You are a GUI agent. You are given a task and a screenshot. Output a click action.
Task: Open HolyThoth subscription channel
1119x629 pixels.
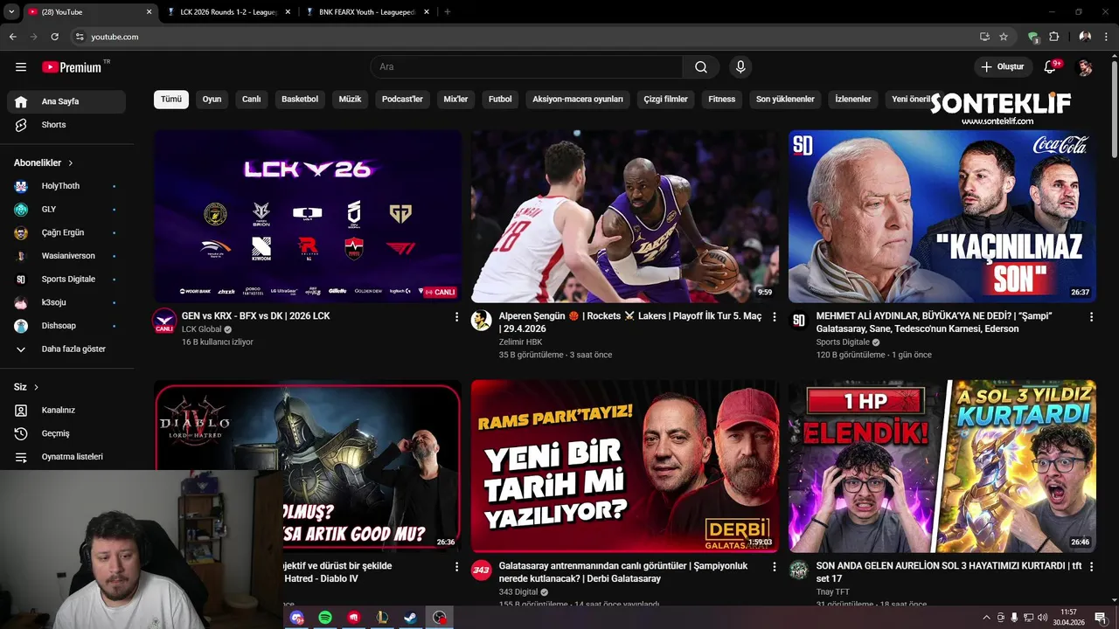pos(66,186)
